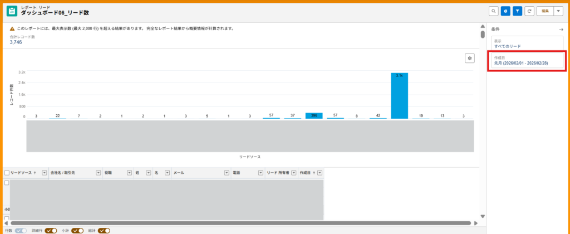Click the report icon beside the title

click(x=12, y=11)
